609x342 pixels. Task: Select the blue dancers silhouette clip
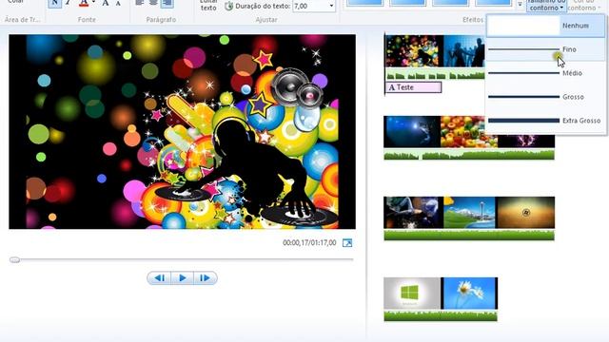(x=464, y=51)
